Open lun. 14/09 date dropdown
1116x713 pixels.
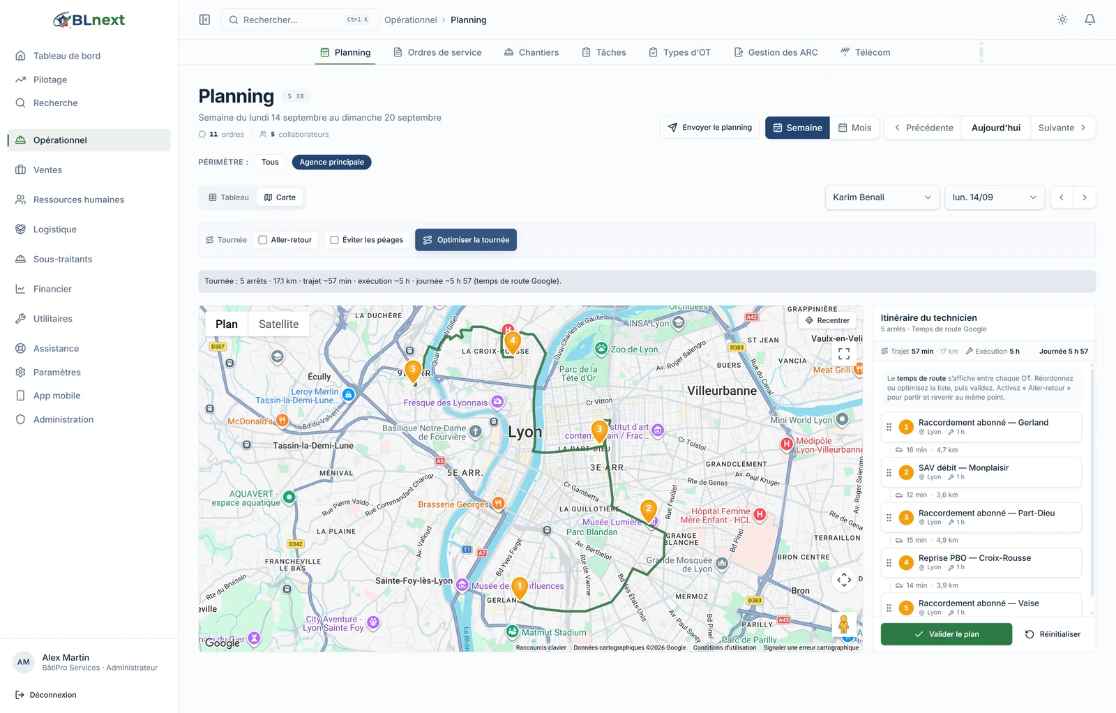[995, 197]
